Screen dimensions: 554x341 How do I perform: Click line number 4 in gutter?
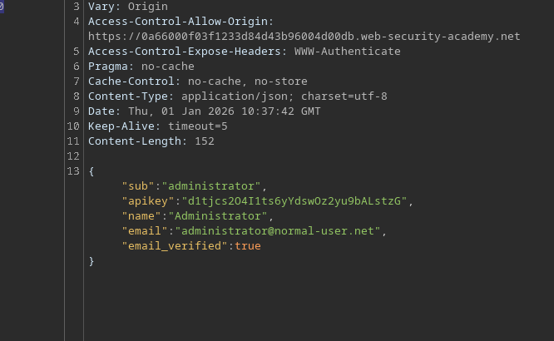pos(77,22)
